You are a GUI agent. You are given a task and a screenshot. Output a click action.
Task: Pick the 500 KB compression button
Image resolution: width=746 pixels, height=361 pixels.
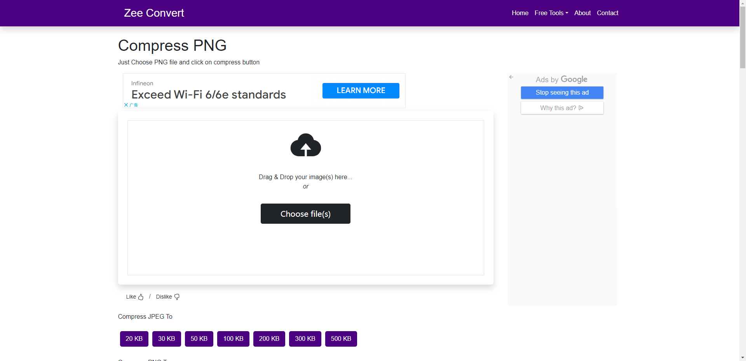click(341, 339)
